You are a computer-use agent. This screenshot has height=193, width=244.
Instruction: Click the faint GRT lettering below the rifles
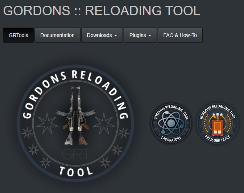(75, 153)
